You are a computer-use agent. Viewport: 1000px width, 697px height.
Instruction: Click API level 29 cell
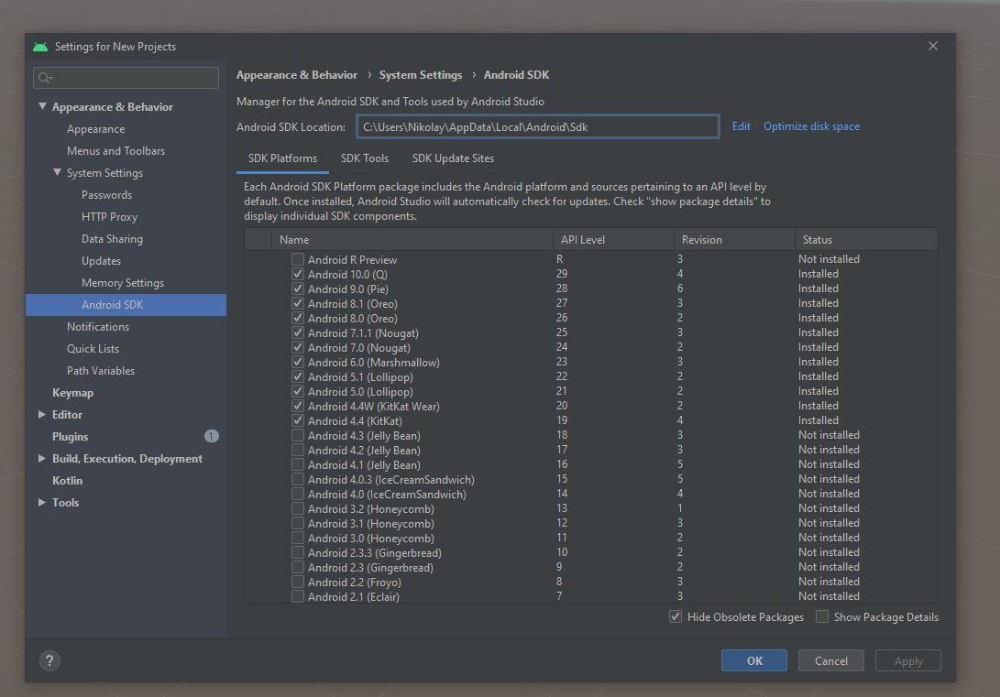tap(562, 273)
